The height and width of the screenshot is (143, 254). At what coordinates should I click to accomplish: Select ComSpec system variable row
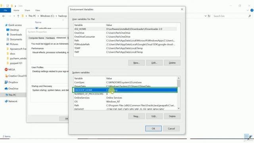[125, 83]
